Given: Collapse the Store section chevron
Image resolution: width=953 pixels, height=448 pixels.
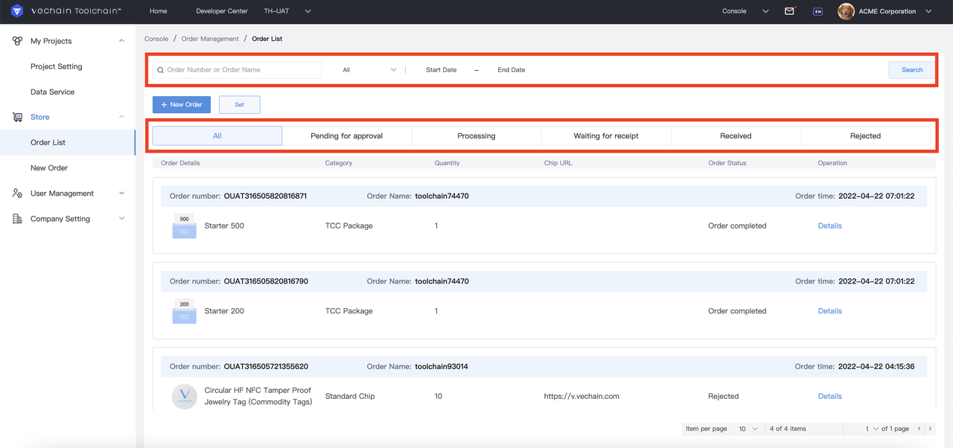Looking at the screenshot, I should 121,117.
